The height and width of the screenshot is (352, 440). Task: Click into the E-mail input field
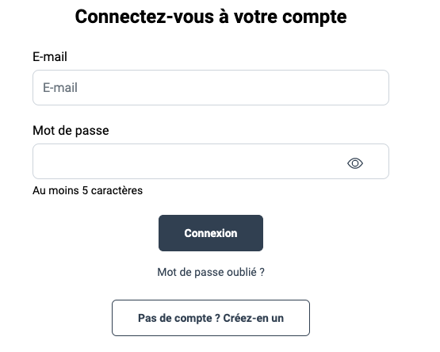pyautogui.click(x=211, y=87)
